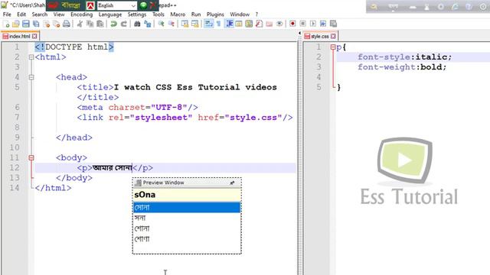This screenshot has height=275, width=490.
Task: Click the Paste toolbar icon
Action: pos(100,24)
